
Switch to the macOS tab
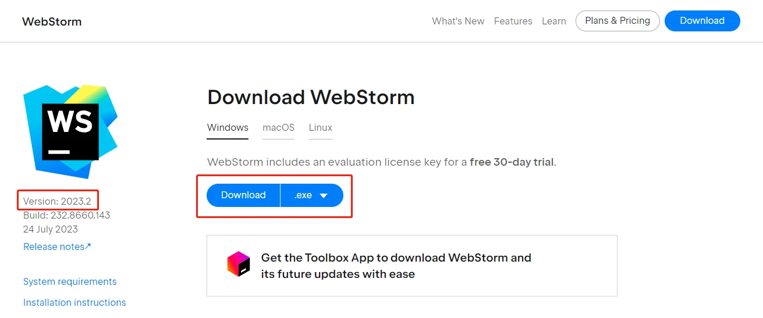pyautogui.click(x=278, y=127)
